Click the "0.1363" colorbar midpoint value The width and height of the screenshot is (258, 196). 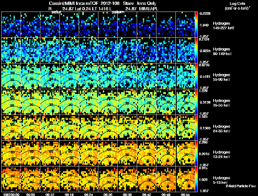[x=205, y=128]
